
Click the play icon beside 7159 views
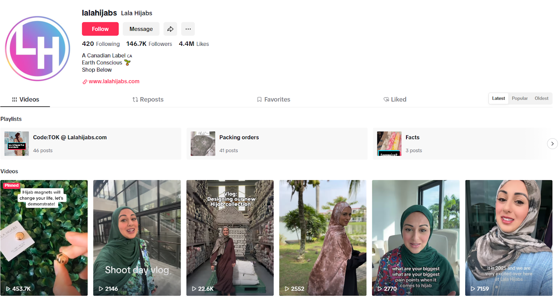pyautogui.click(x=473, y=289)
